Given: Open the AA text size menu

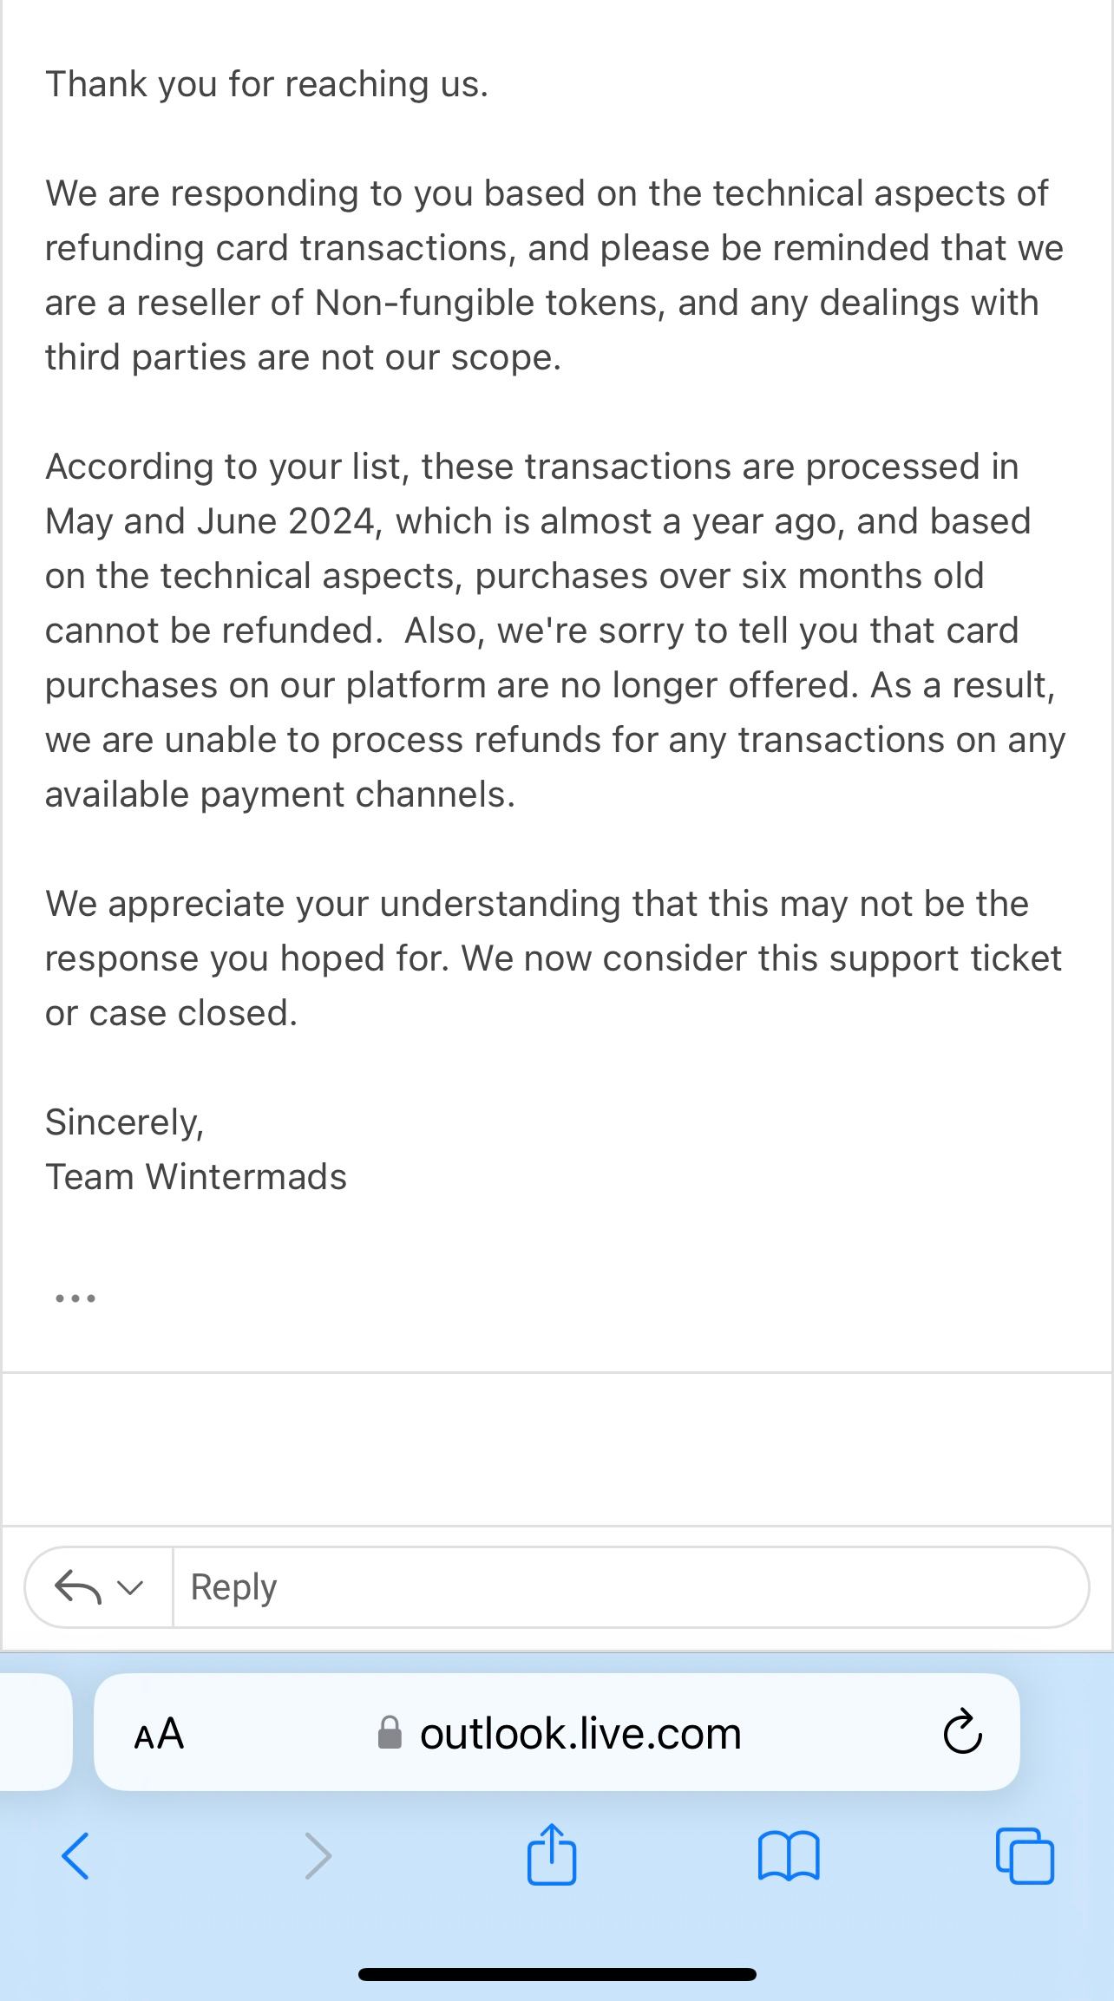Looking at the screenshot, I should (x=159, y=1734).
